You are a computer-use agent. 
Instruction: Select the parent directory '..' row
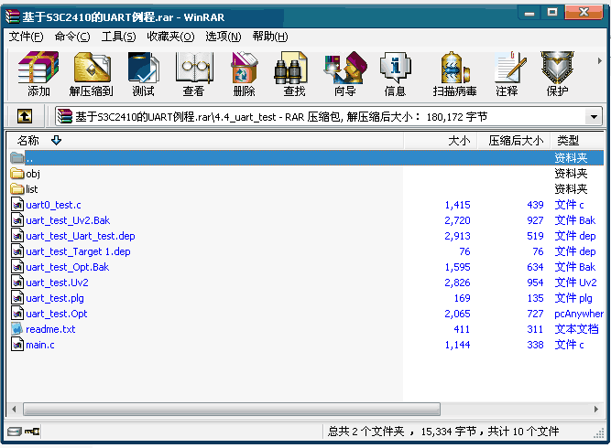click(306, 158)
